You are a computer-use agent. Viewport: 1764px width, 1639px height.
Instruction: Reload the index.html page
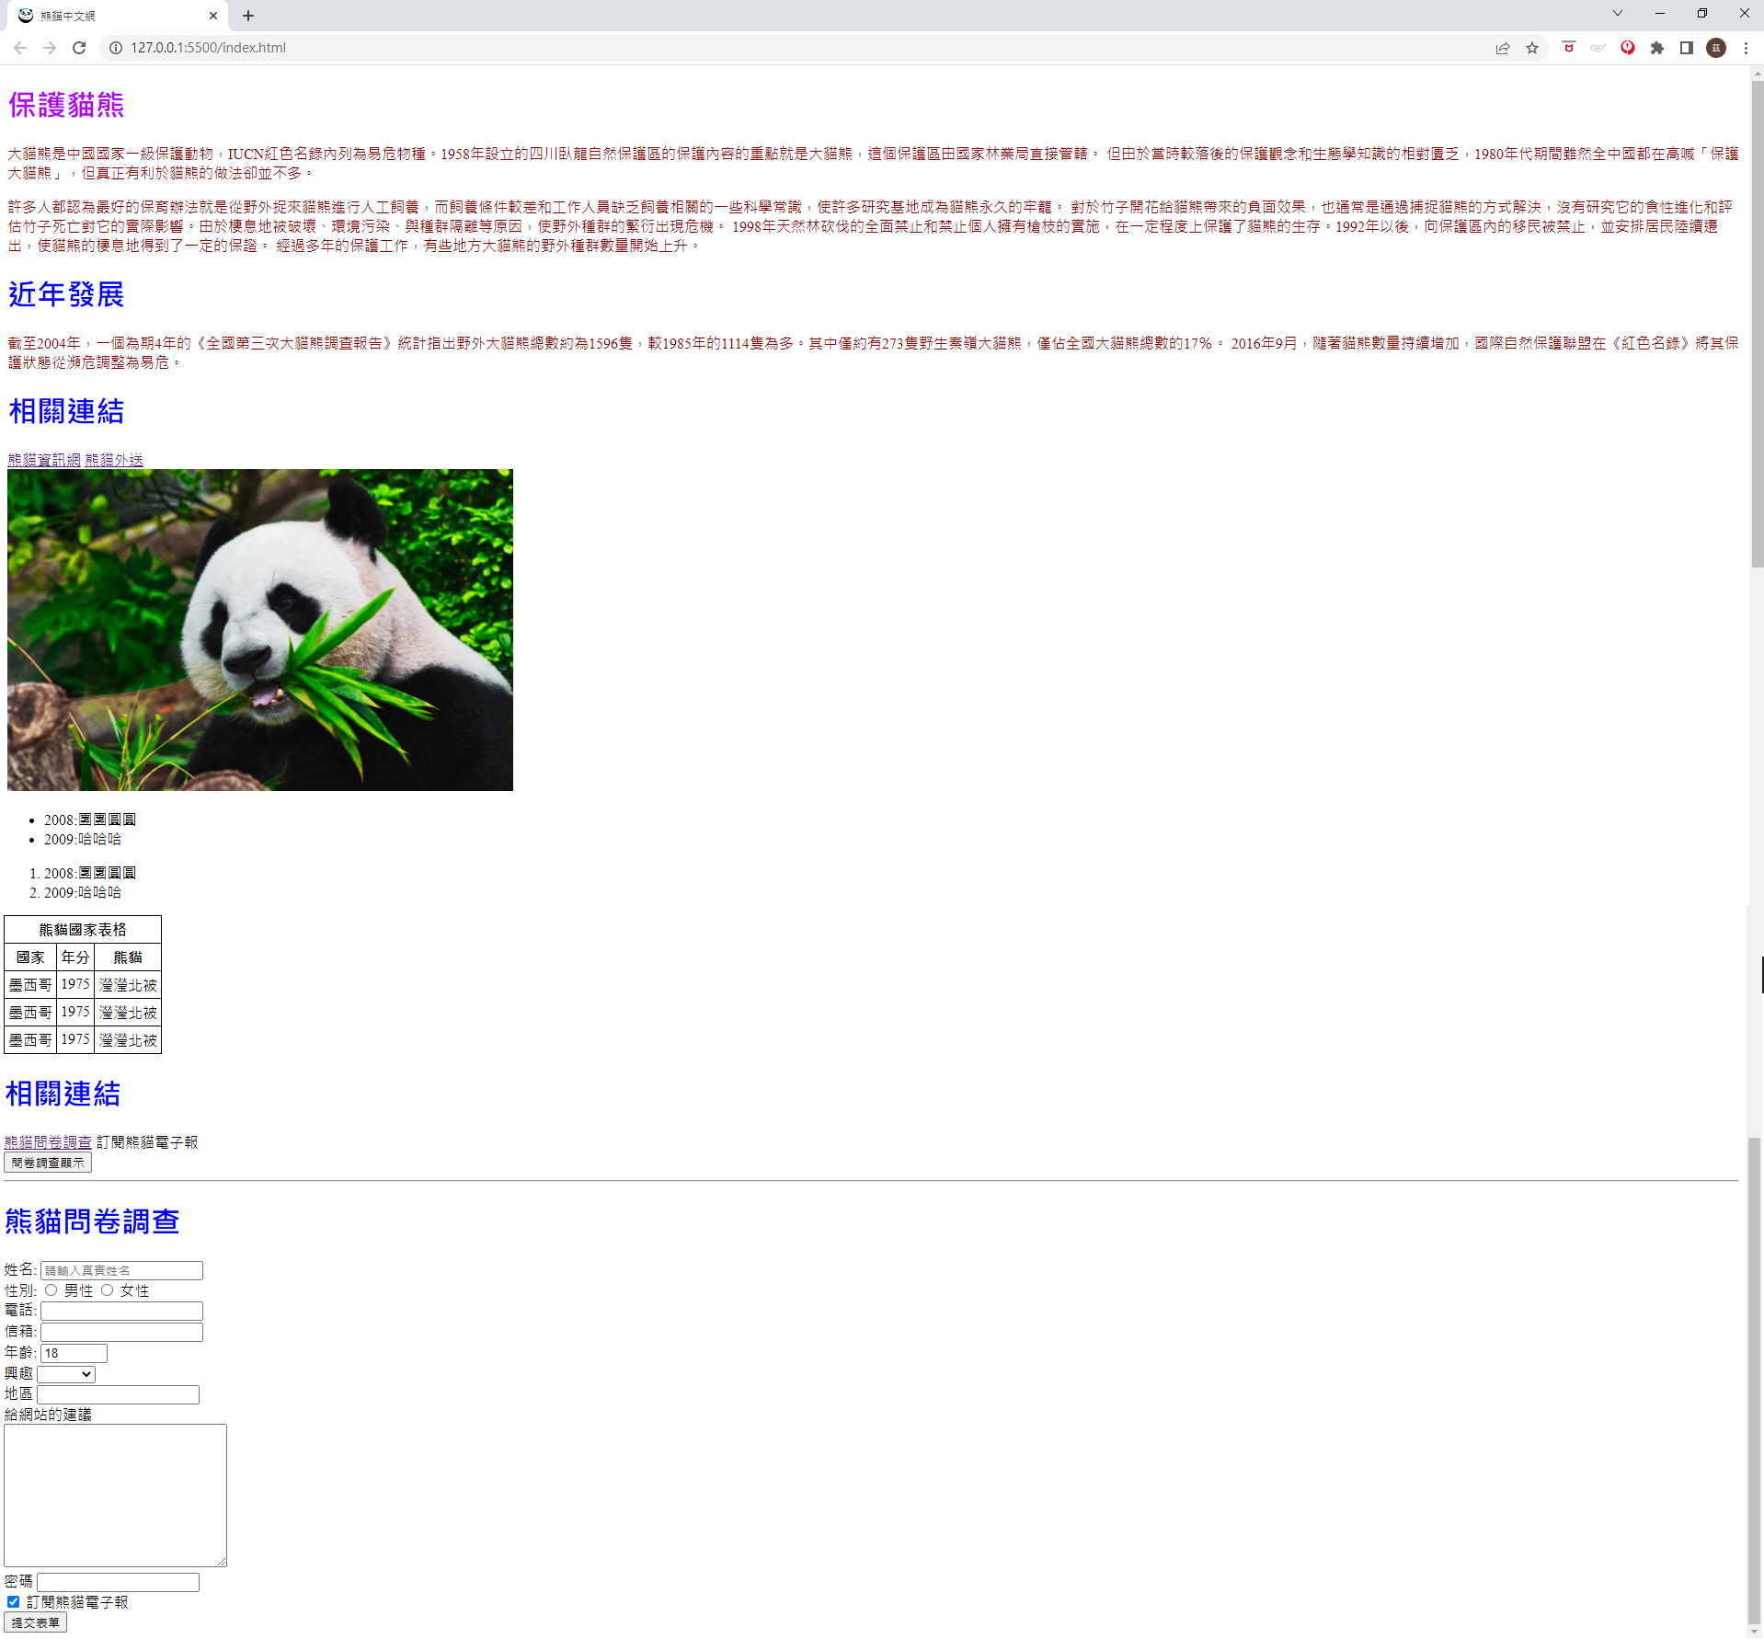pyautogui.click(x=79, y=48)
